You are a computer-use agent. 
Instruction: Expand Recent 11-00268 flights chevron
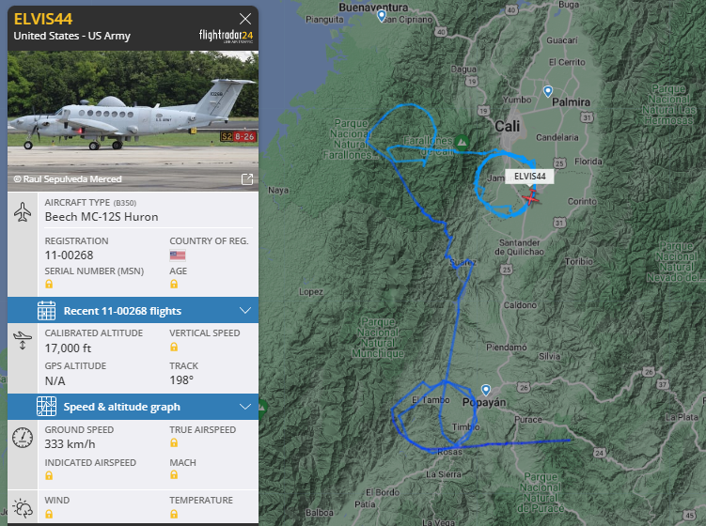click(x=245, y=311)
